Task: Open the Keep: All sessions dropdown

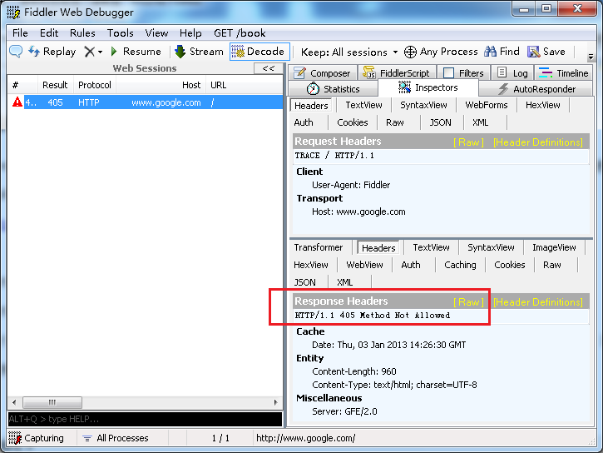Action: pos(348,52)
